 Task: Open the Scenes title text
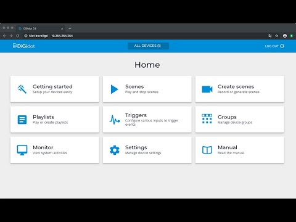pyautogui.click(x=134, y=86)
